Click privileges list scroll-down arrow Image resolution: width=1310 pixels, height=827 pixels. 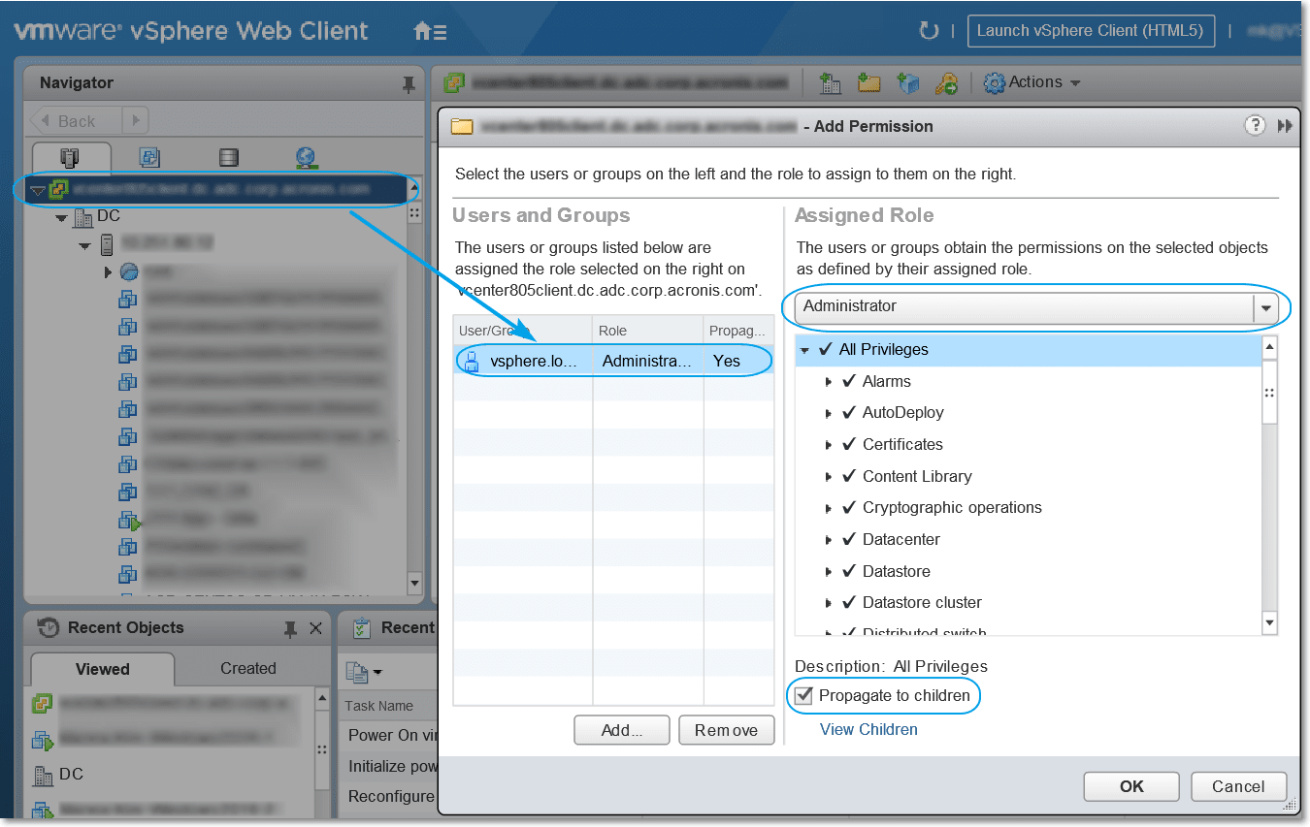pyautogui.click(x=1269, y=621)
